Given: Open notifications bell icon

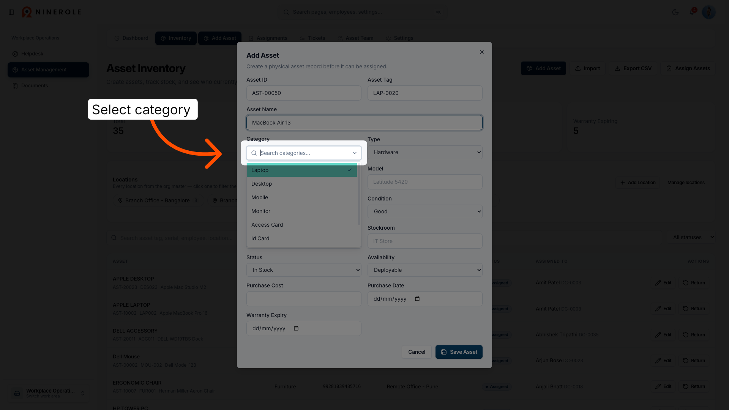Looking at the screenshot, I should coord(692,12).
